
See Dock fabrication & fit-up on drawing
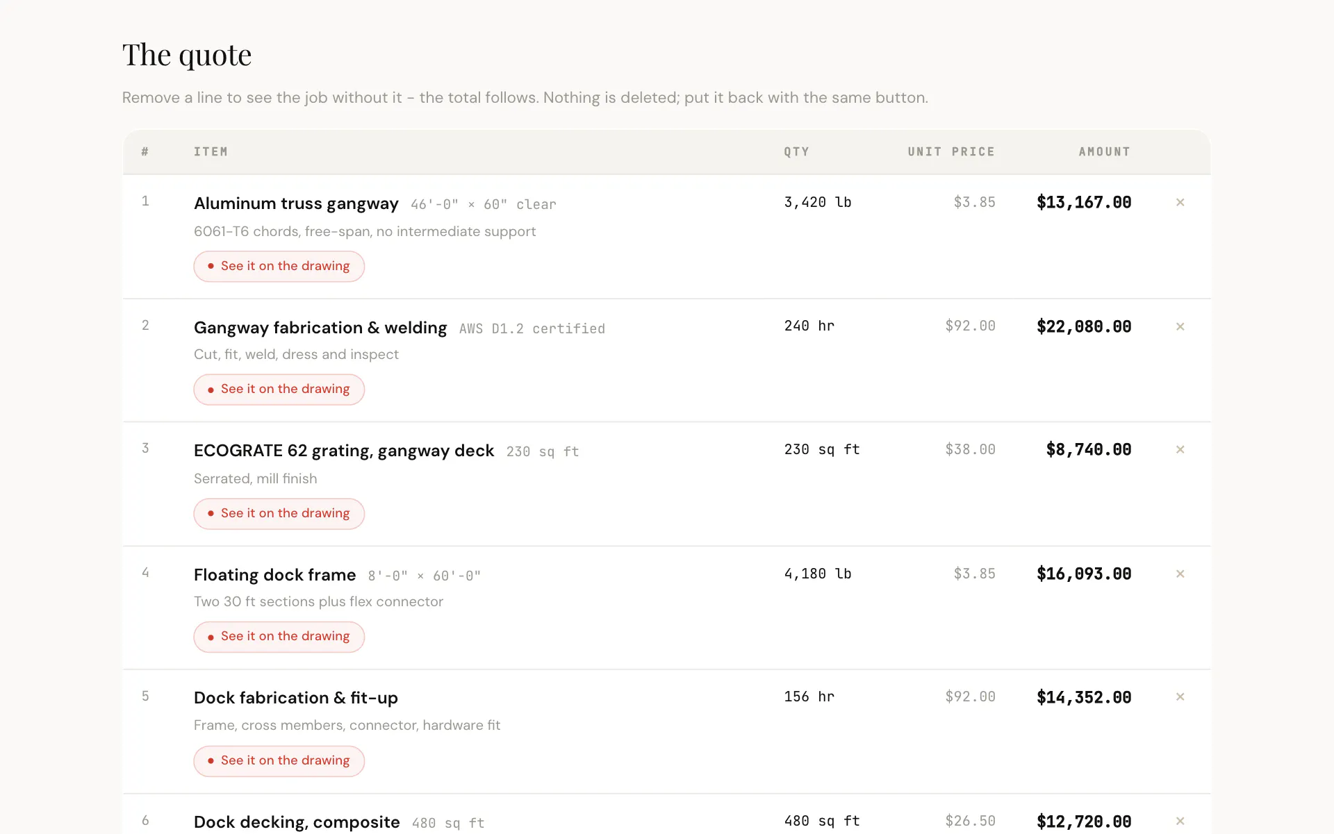point(279,761)
